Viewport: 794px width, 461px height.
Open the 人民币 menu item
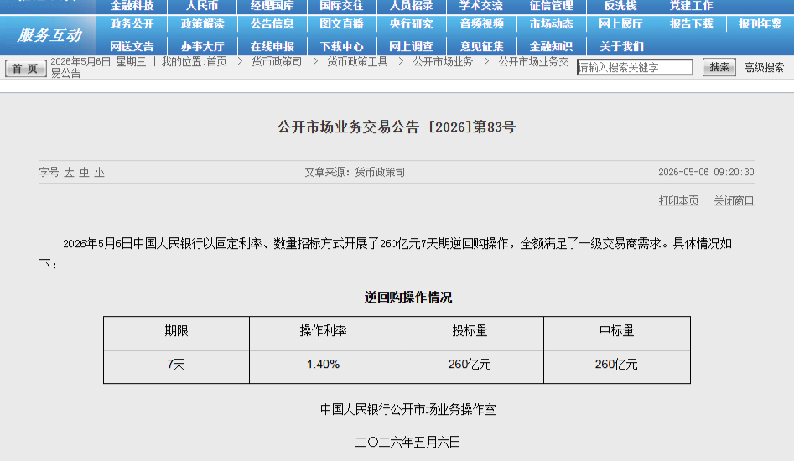click(x=201, y=6)
